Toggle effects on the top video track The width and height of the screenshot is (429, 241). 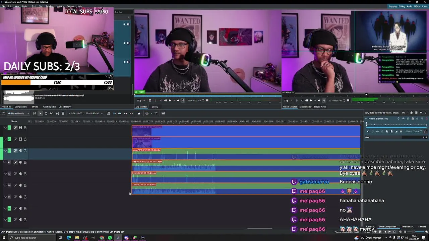[x=15, y=128]
